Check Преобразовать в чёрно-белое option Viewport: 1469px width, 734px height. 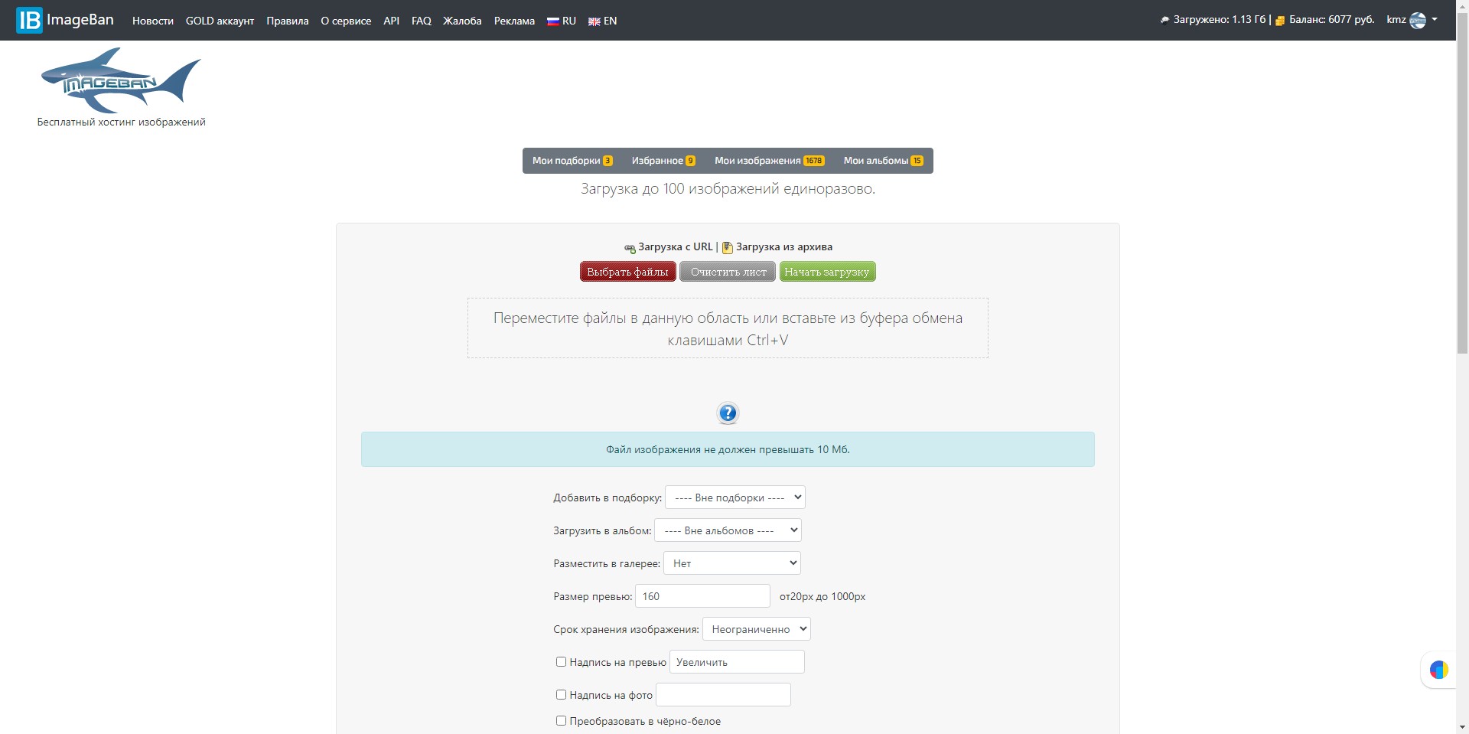(561, 721)
